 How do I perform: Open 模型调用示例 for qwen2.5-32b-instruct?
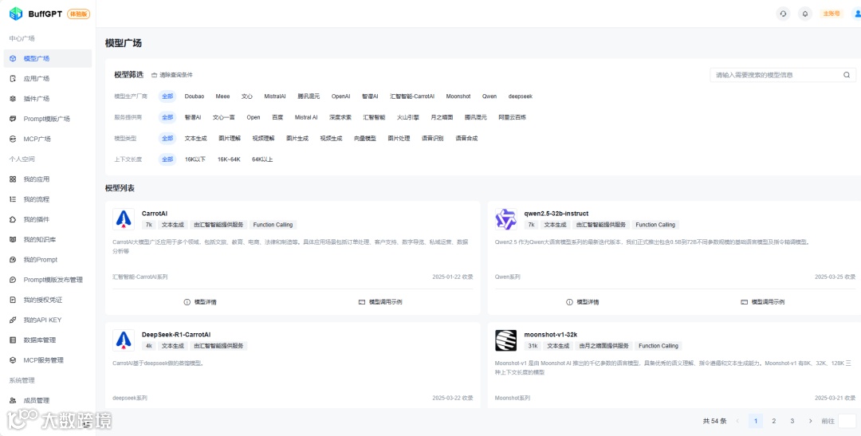pos(762,302)
